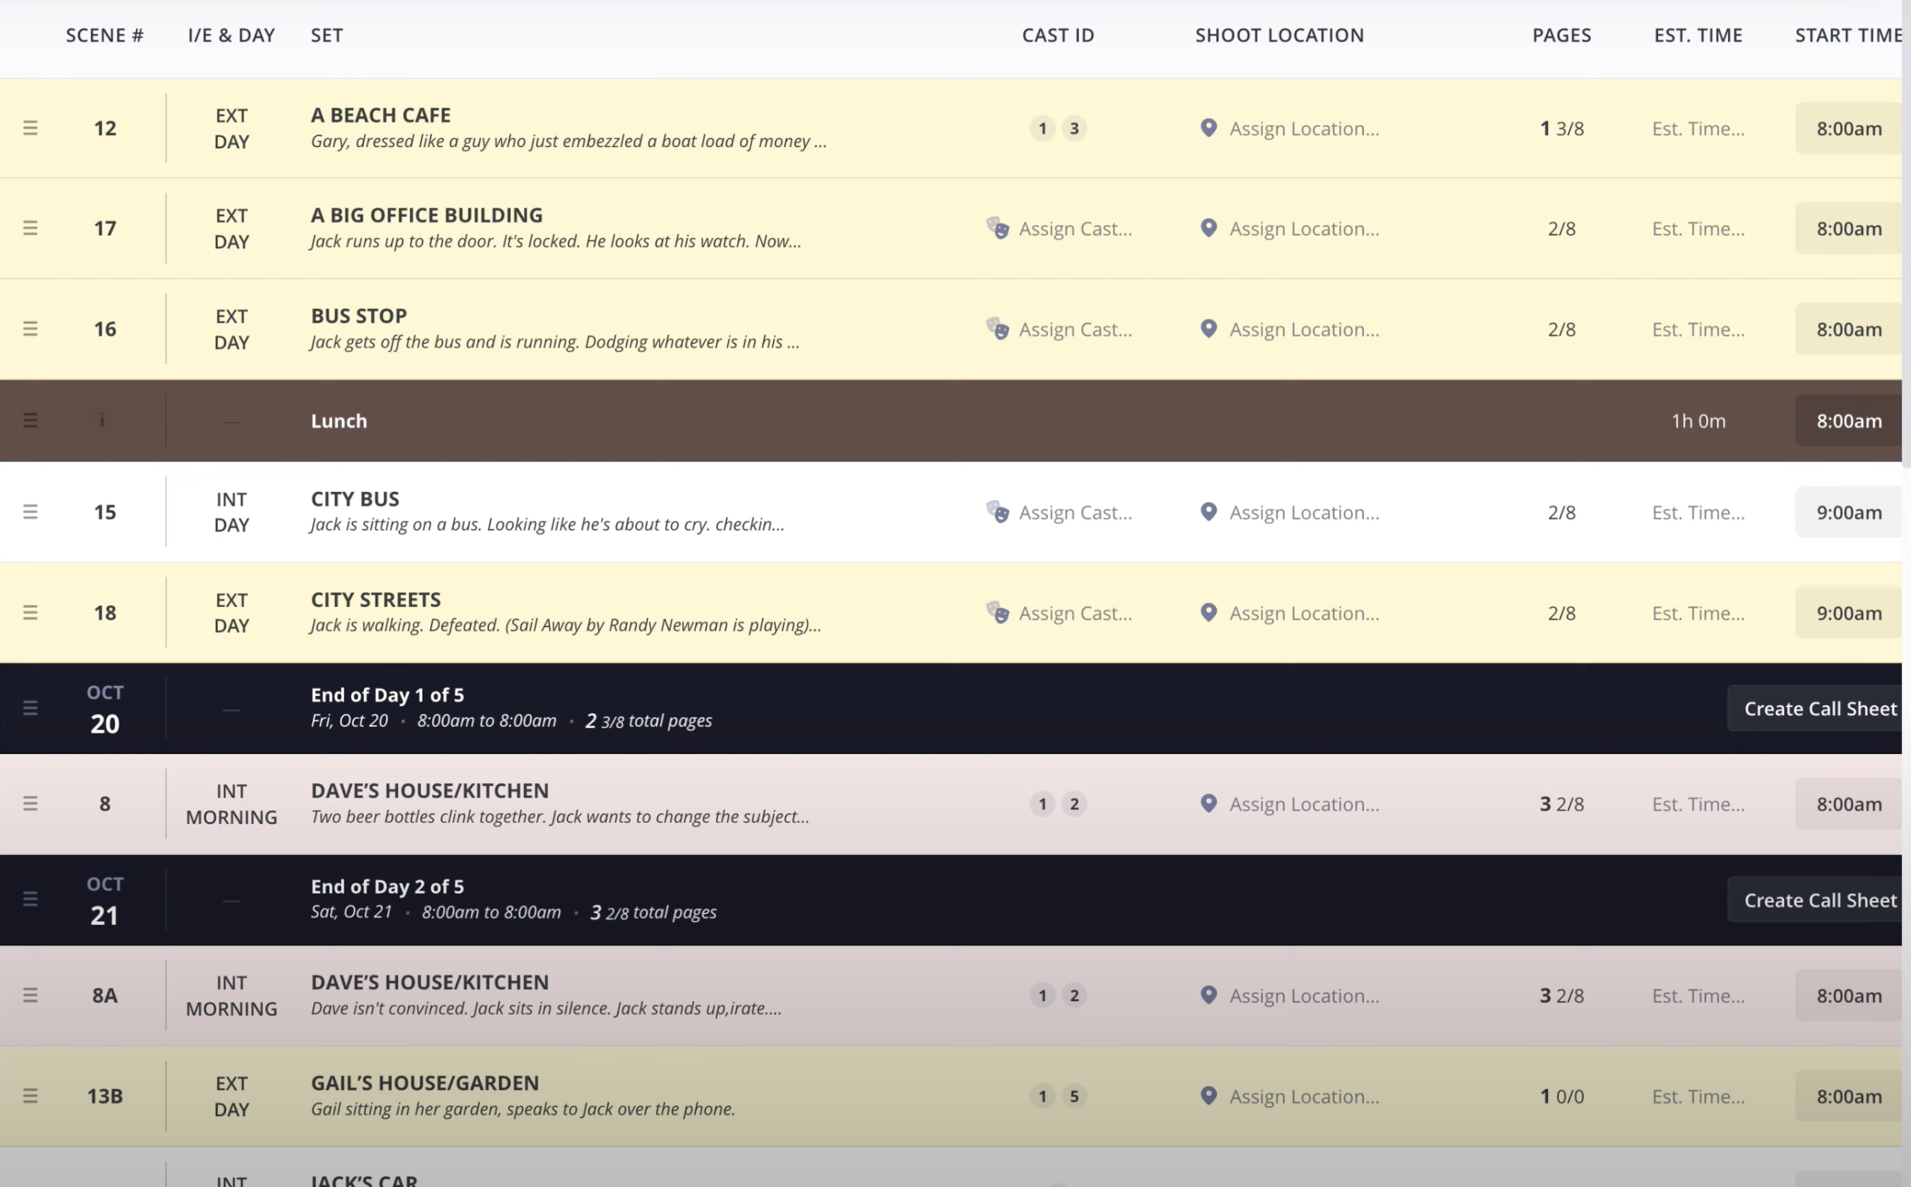The height and width of the screenshot is (1187, 1911).
Task: Create Call Sheet for Day 1
Action: pos(1819,708)
